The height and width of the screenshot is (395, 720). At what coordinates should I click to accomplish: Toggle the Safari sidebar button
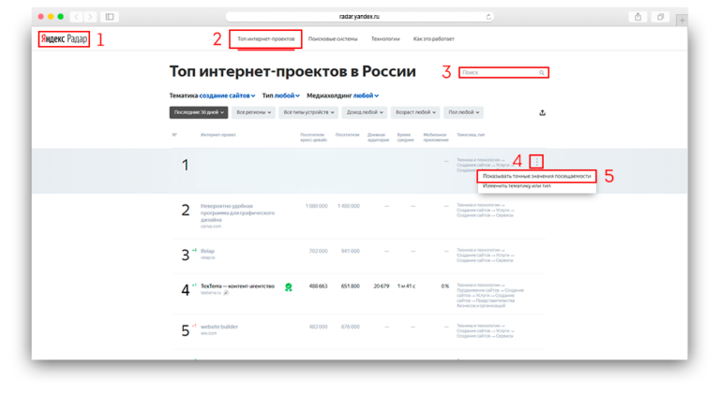[x=110, y=17]
